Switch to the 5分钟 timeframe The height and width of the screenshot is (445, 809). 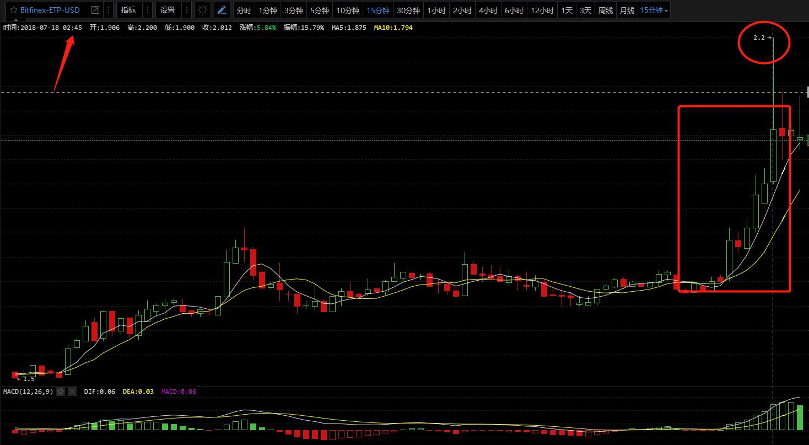(319, 10)
